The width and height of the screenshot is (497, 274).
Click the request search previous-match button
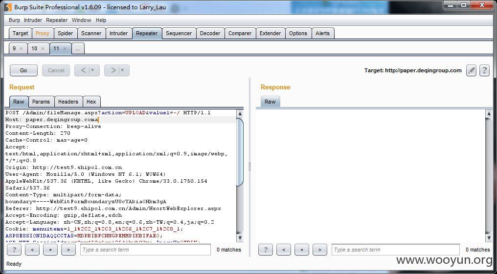tap(32, 250)
